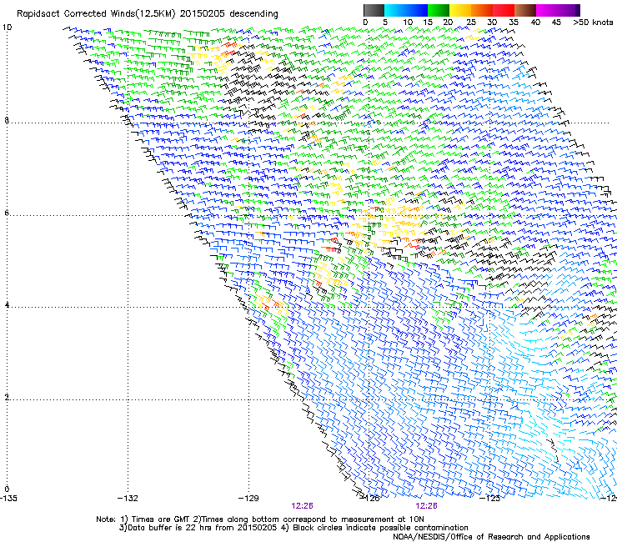Select longitude label '-132' on the bottom axis
The width and height of the screenshot is (617, 542).
[x=128, y=499]
